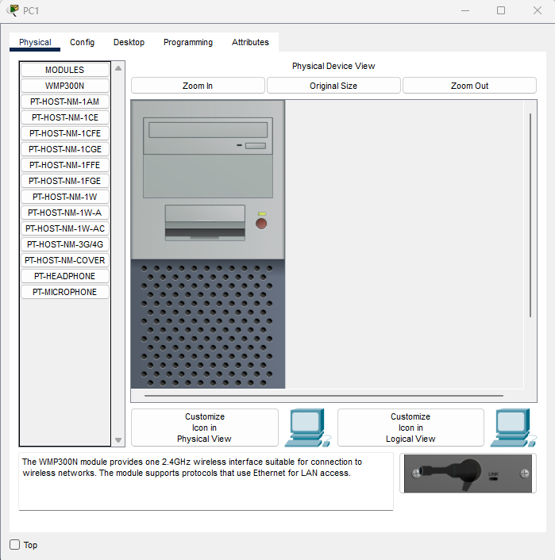Select the PT-HOST-NM-1CFE module
Image resolution: width=555 pixels, height=560 pixels.
[x=65, y=133]
